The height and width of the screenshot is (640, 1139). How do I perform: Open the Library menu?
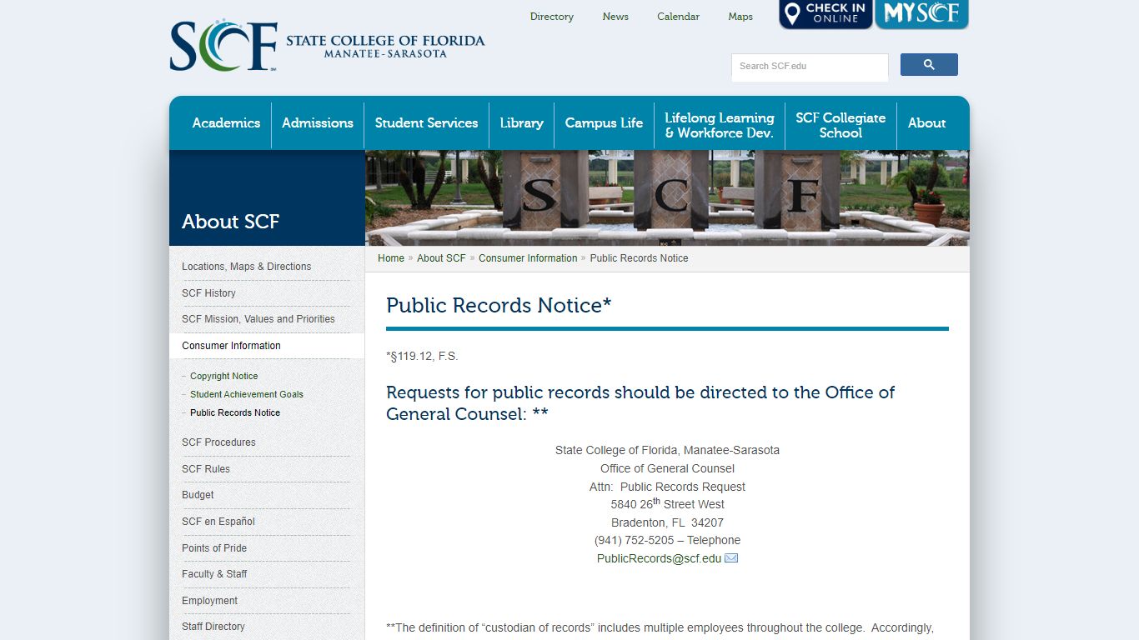click(x=521, y=123)
